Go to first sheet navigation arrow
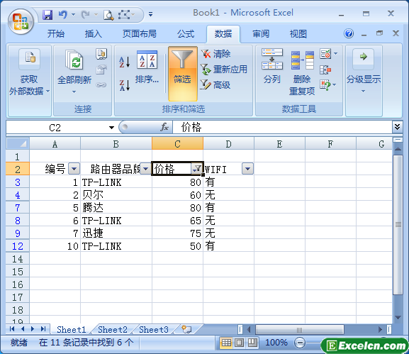Image resolution: width=409 pixels, height=354 pixels. [12, 329]
